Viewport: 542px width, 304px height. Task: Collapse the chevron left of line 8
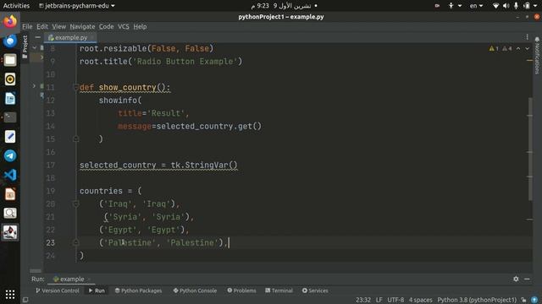[x=34, y=48]
